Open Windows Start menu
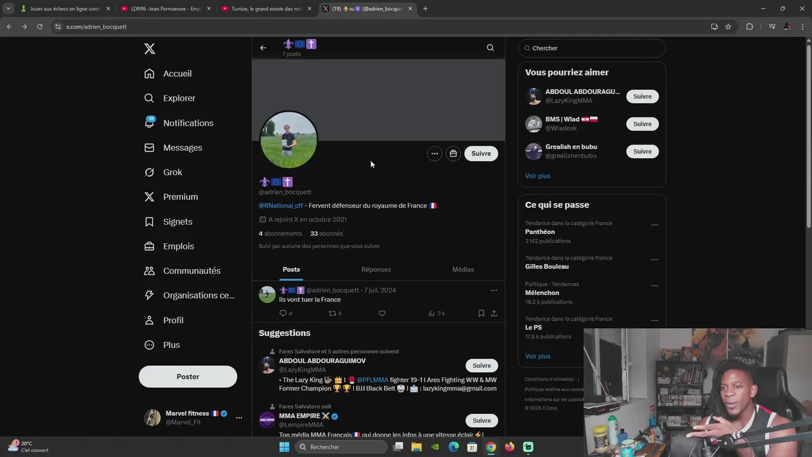Screen dimensions: 812x457 pyautogui.click(x=284, y=447)
